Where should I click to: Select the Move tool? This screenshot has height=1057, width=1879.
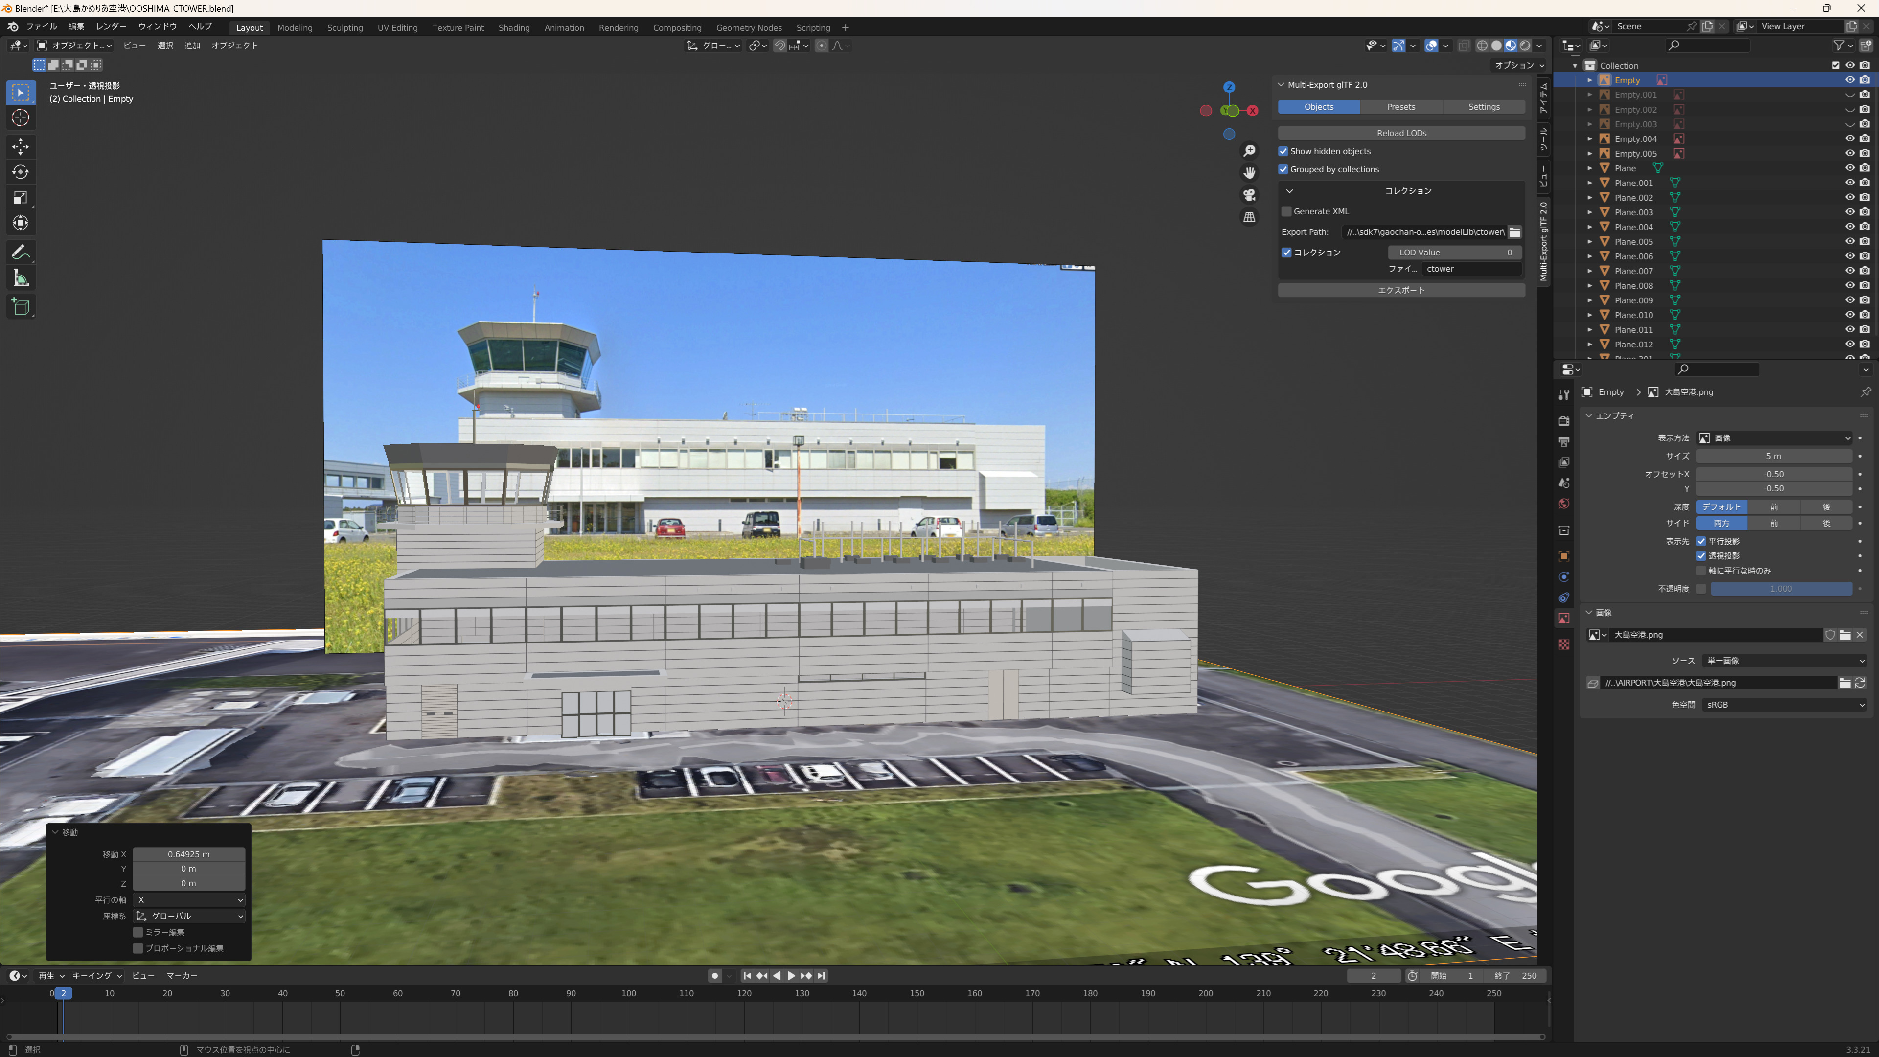(21, 147)
